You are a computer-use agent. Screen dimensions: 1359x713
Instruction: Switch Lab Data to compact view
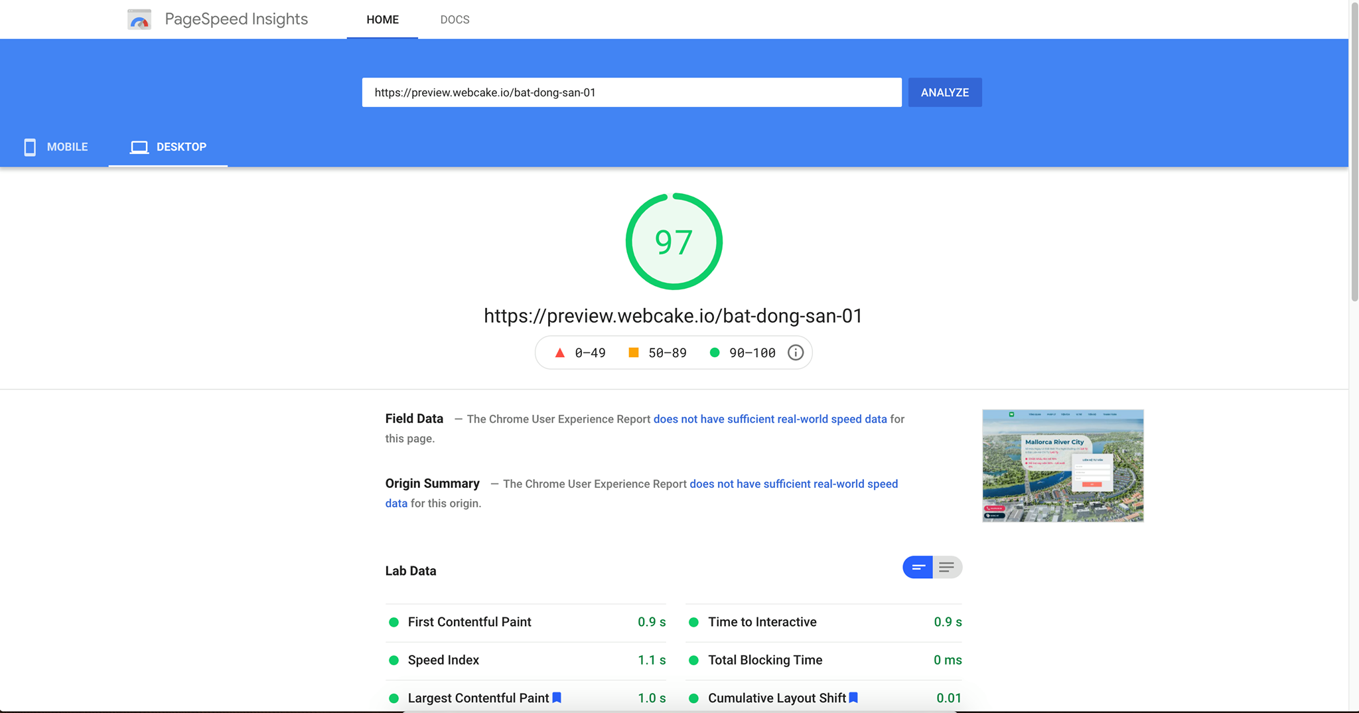click(918, 567)
